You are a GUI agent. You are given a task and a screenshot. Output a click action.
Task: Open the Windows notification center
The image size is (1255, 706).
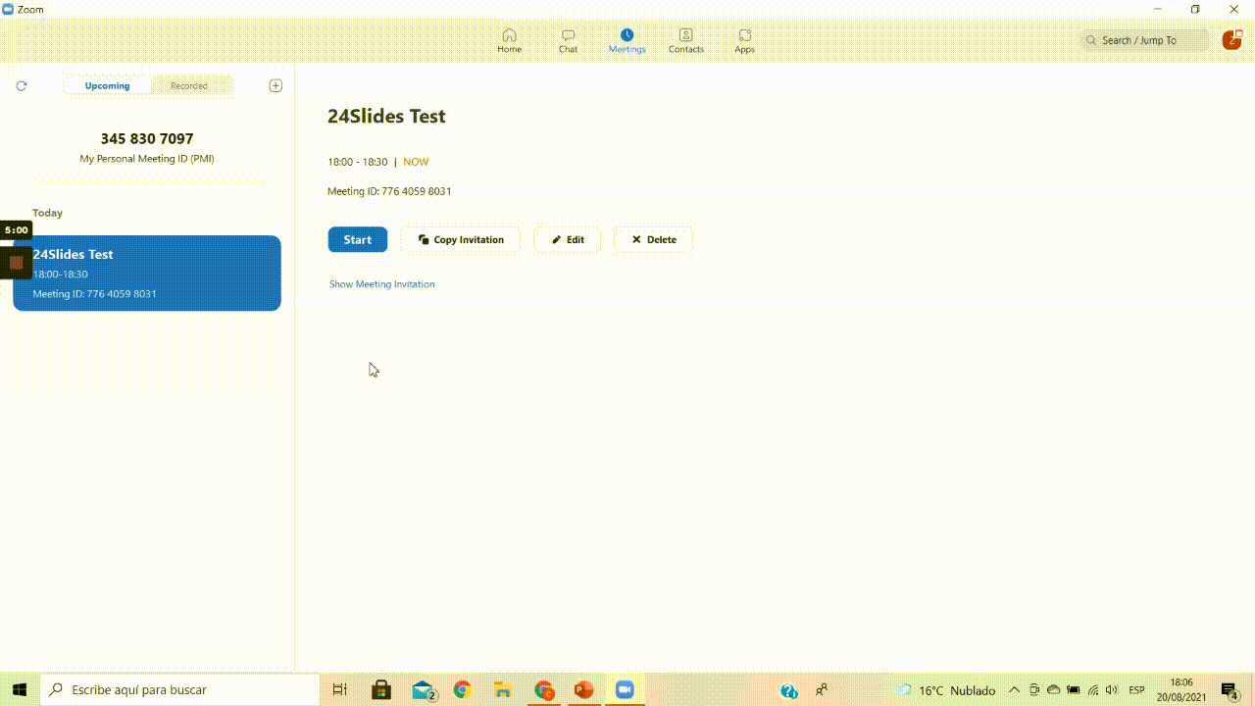pyautogui.click(x=1230, y=690)
